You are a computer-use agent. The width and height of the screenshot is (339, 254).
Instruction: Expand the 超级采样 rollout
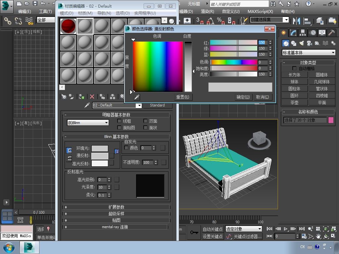116,214
